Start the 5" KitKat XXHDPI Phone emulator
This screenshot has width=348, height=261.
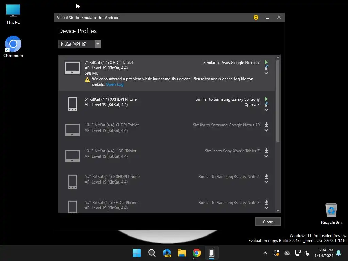click(266, 99)
